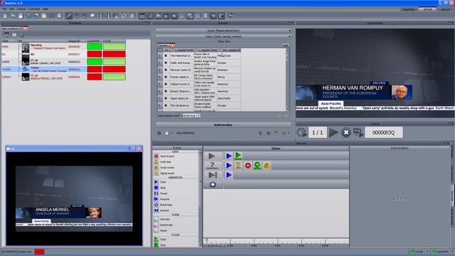The width and height of the screenshot is (455, 256).
Task: Open the Edit menu
Action: coord(11,9)
